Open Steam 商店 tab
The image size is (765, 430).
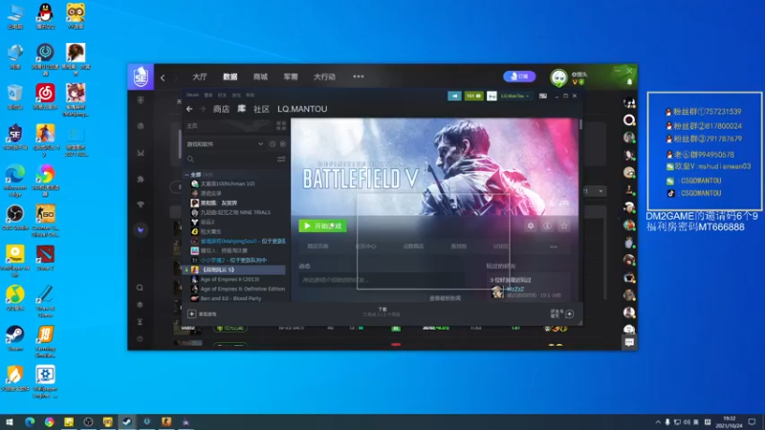point(221,109)
